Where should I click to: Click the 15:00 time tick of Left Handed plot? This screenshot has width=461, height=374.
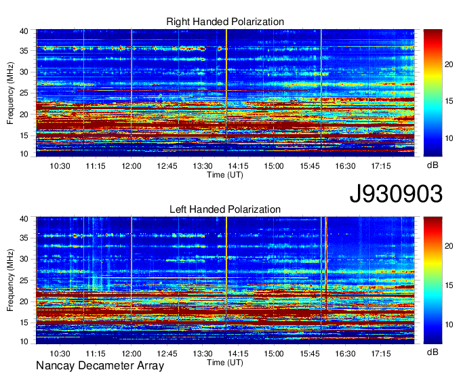tap(274, 354)
